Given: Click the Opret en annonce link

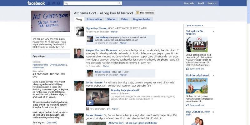Looking at the screenshot, I should pos(194,25).
